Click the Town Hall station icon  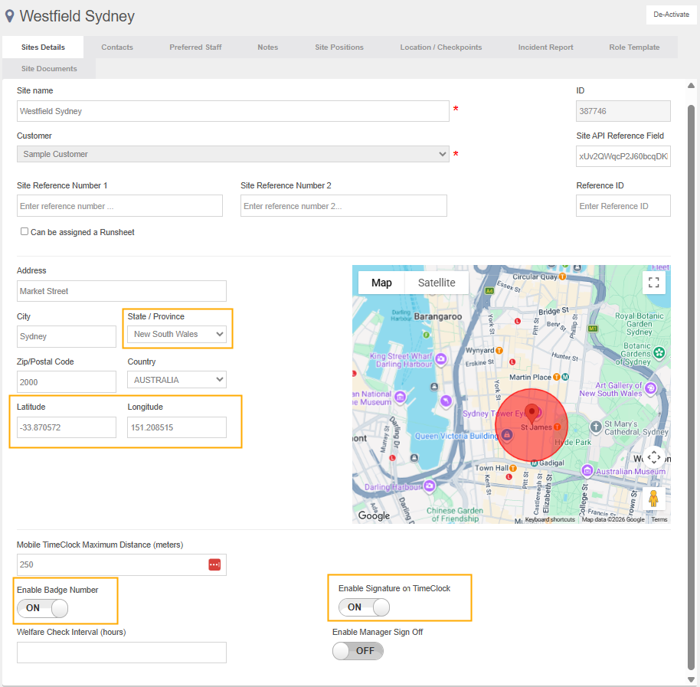pos(513,468)
